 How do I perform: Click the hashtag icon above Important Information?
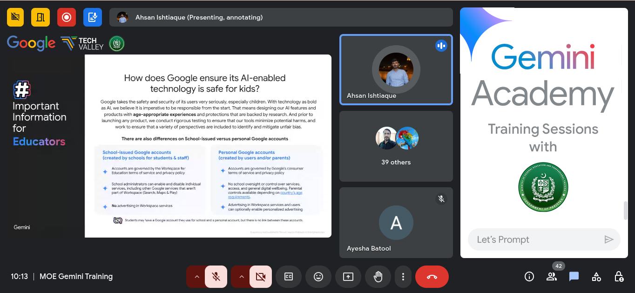[x=22, y=90]
